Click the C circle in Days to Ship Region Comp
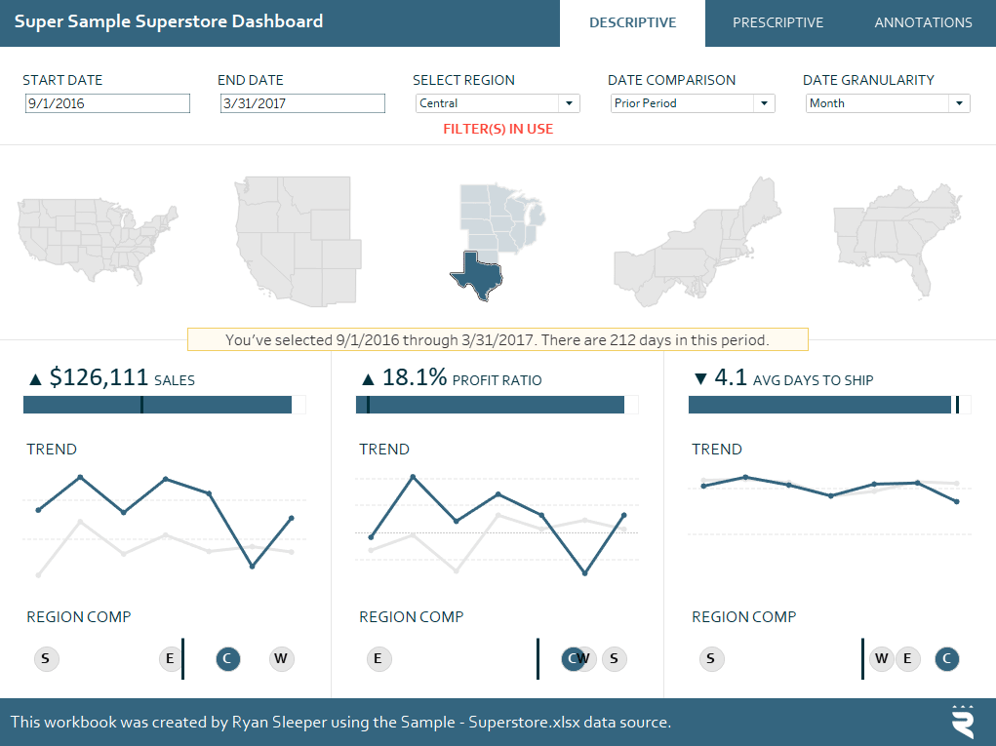Screen dimensions: 996x746 pyautogui.click(x=946, y=658)
